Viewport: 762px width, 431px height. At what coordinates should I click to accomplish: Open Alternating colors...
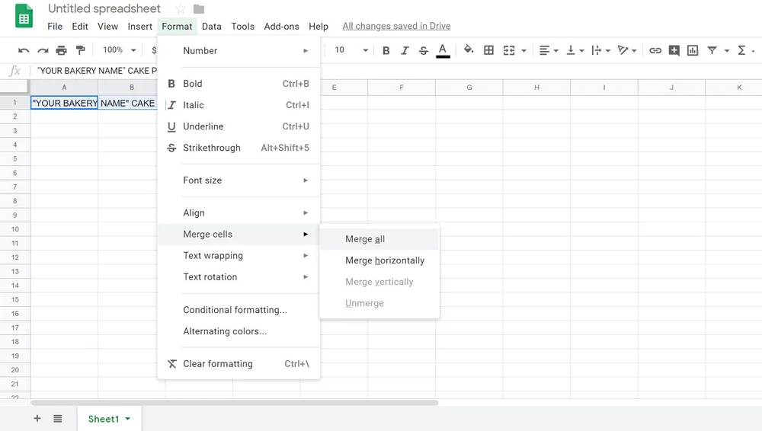coord(239,331)
